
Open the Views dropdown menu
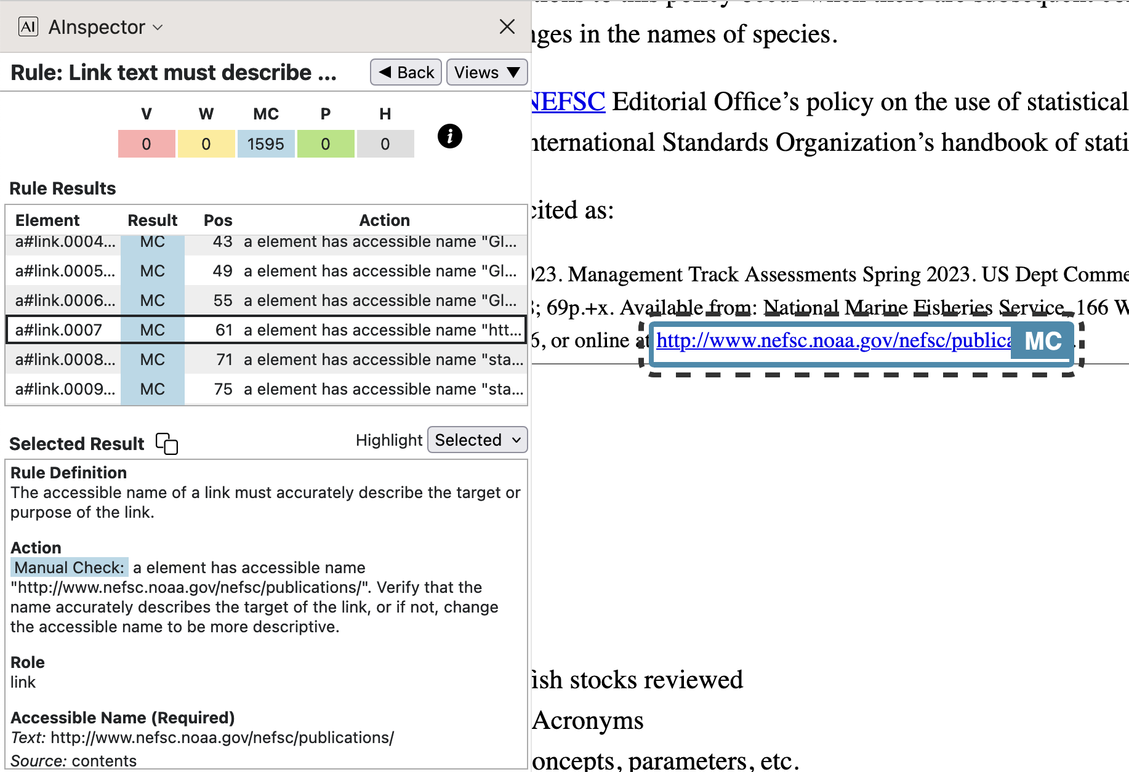486,73
